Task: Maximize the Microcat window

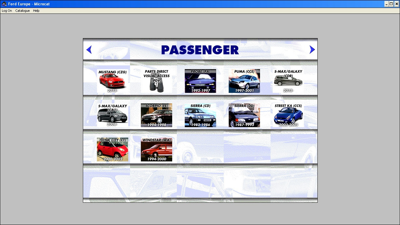Action: pos(391,4)
